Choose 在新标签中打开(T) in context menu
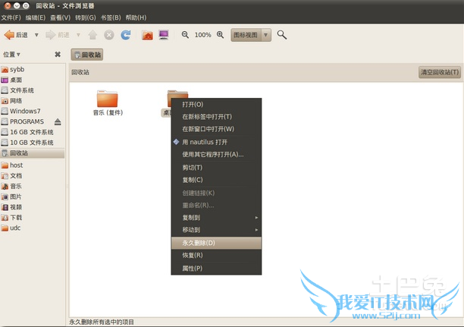Viewport: 464px width, 327px height. pyautogui.click(x=216, y=117)
